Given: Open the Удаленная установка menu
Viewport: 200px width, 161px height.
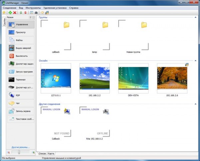Looking at the screenshot, I should pos(55,8).
